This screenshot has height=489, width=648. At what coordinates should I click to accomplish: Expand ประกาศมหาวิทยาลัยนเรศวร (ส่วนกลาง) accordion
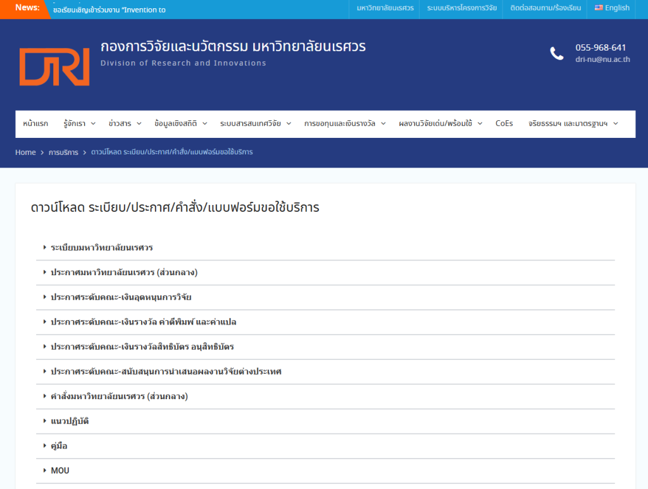point(124,272)
